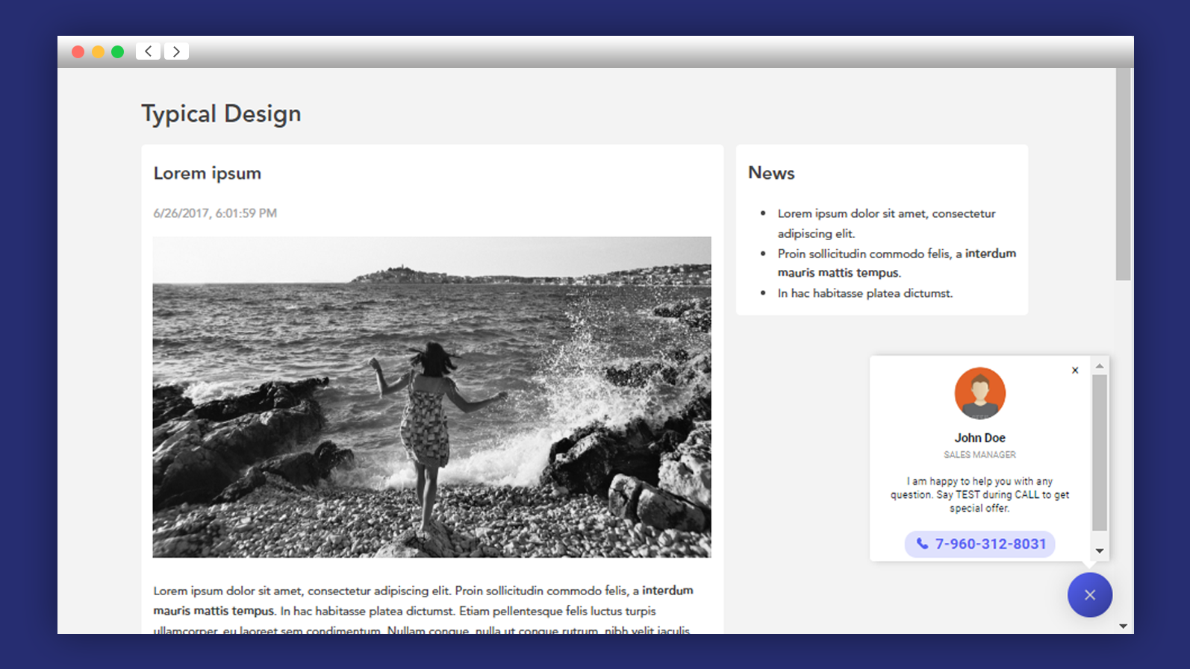This screenshot has height=669, width=1190.
Task: Click John Doe's orange avatar
Action: click(979, 393)
